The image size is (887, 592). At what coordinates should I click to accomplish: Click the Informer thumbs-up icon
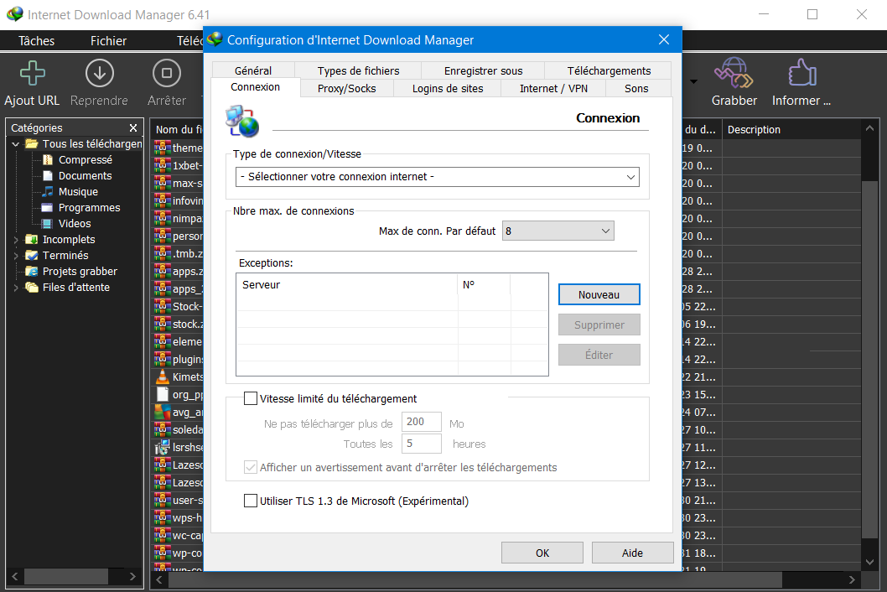click(802, 73)
